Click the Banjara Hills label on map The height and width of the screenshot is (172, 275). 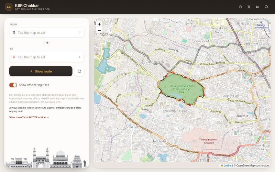(x=230, y=96)
